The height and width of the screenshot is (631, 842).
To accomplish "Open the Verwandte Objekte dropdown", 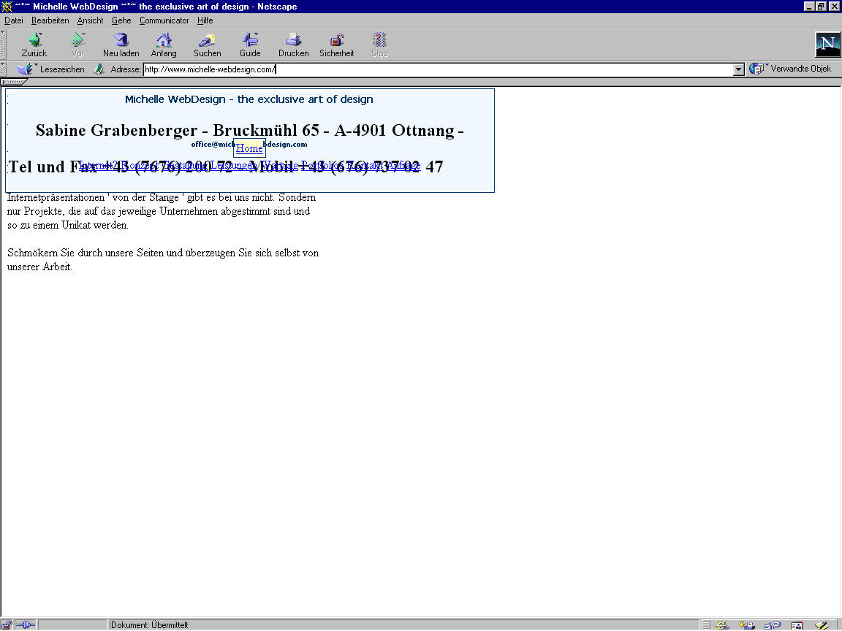I will coord(791,69).
